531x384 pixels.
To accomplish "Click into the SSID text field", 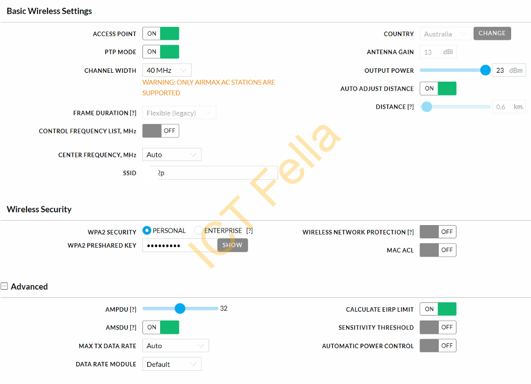I will click(x=214, y=173).
